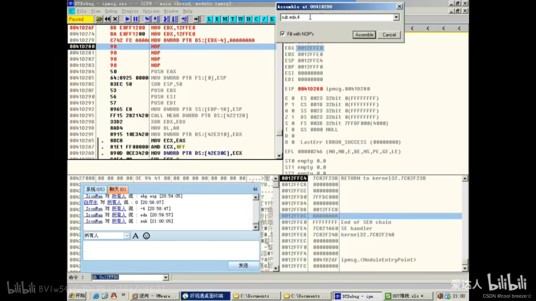The image size is (536, 301).
Task: Open the emoji picker smiley icon in chat
Action: tap(146, 236)
